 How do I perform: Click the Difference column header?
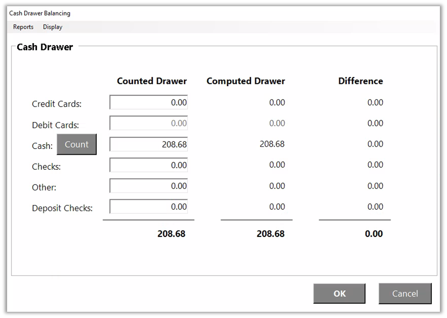coord(360,81)
